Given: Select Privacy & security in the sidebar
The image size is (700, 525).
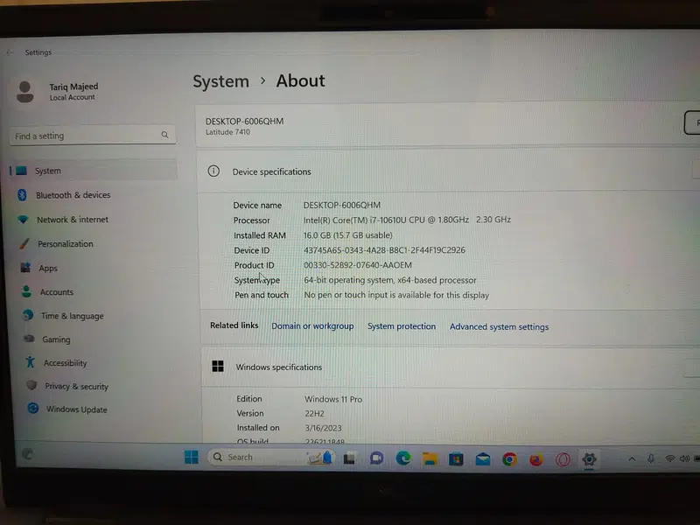Looking at the screenshot, I should [x=76, y=386].
